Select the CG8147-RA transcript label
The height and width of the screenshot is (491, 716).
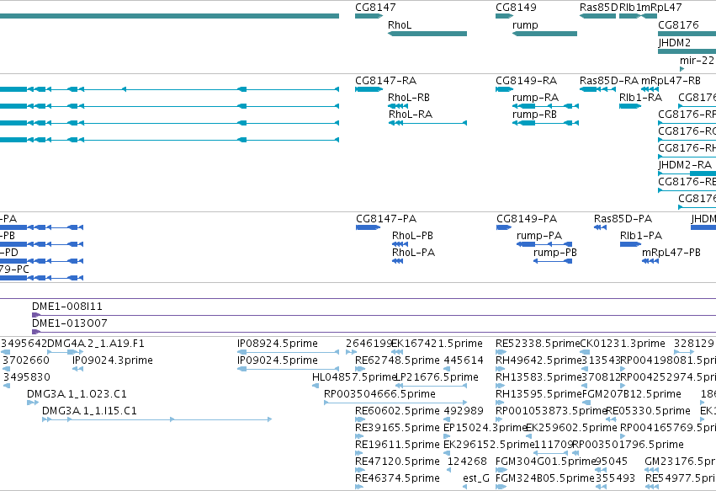[386, 81]
